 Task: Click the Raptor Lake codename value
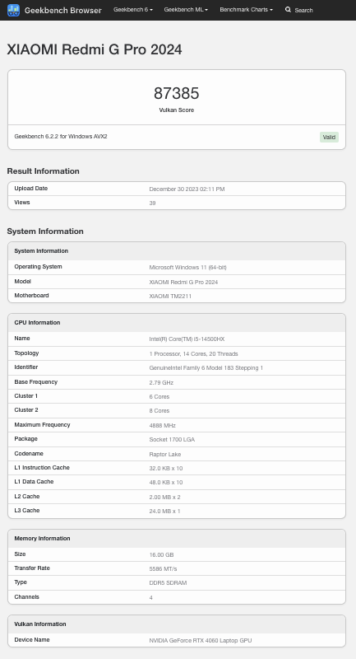tap(165, 454)
